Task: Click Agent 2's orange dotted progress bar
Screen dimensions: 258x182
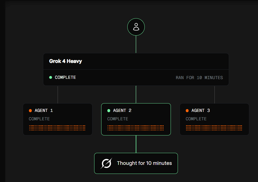Action: pos(135,128)
